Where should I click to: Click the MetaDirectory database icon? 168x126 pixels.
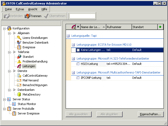(x=19, y=94)
